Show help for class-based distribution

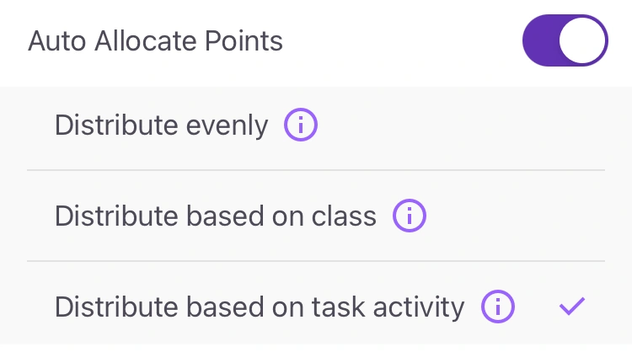410,217
